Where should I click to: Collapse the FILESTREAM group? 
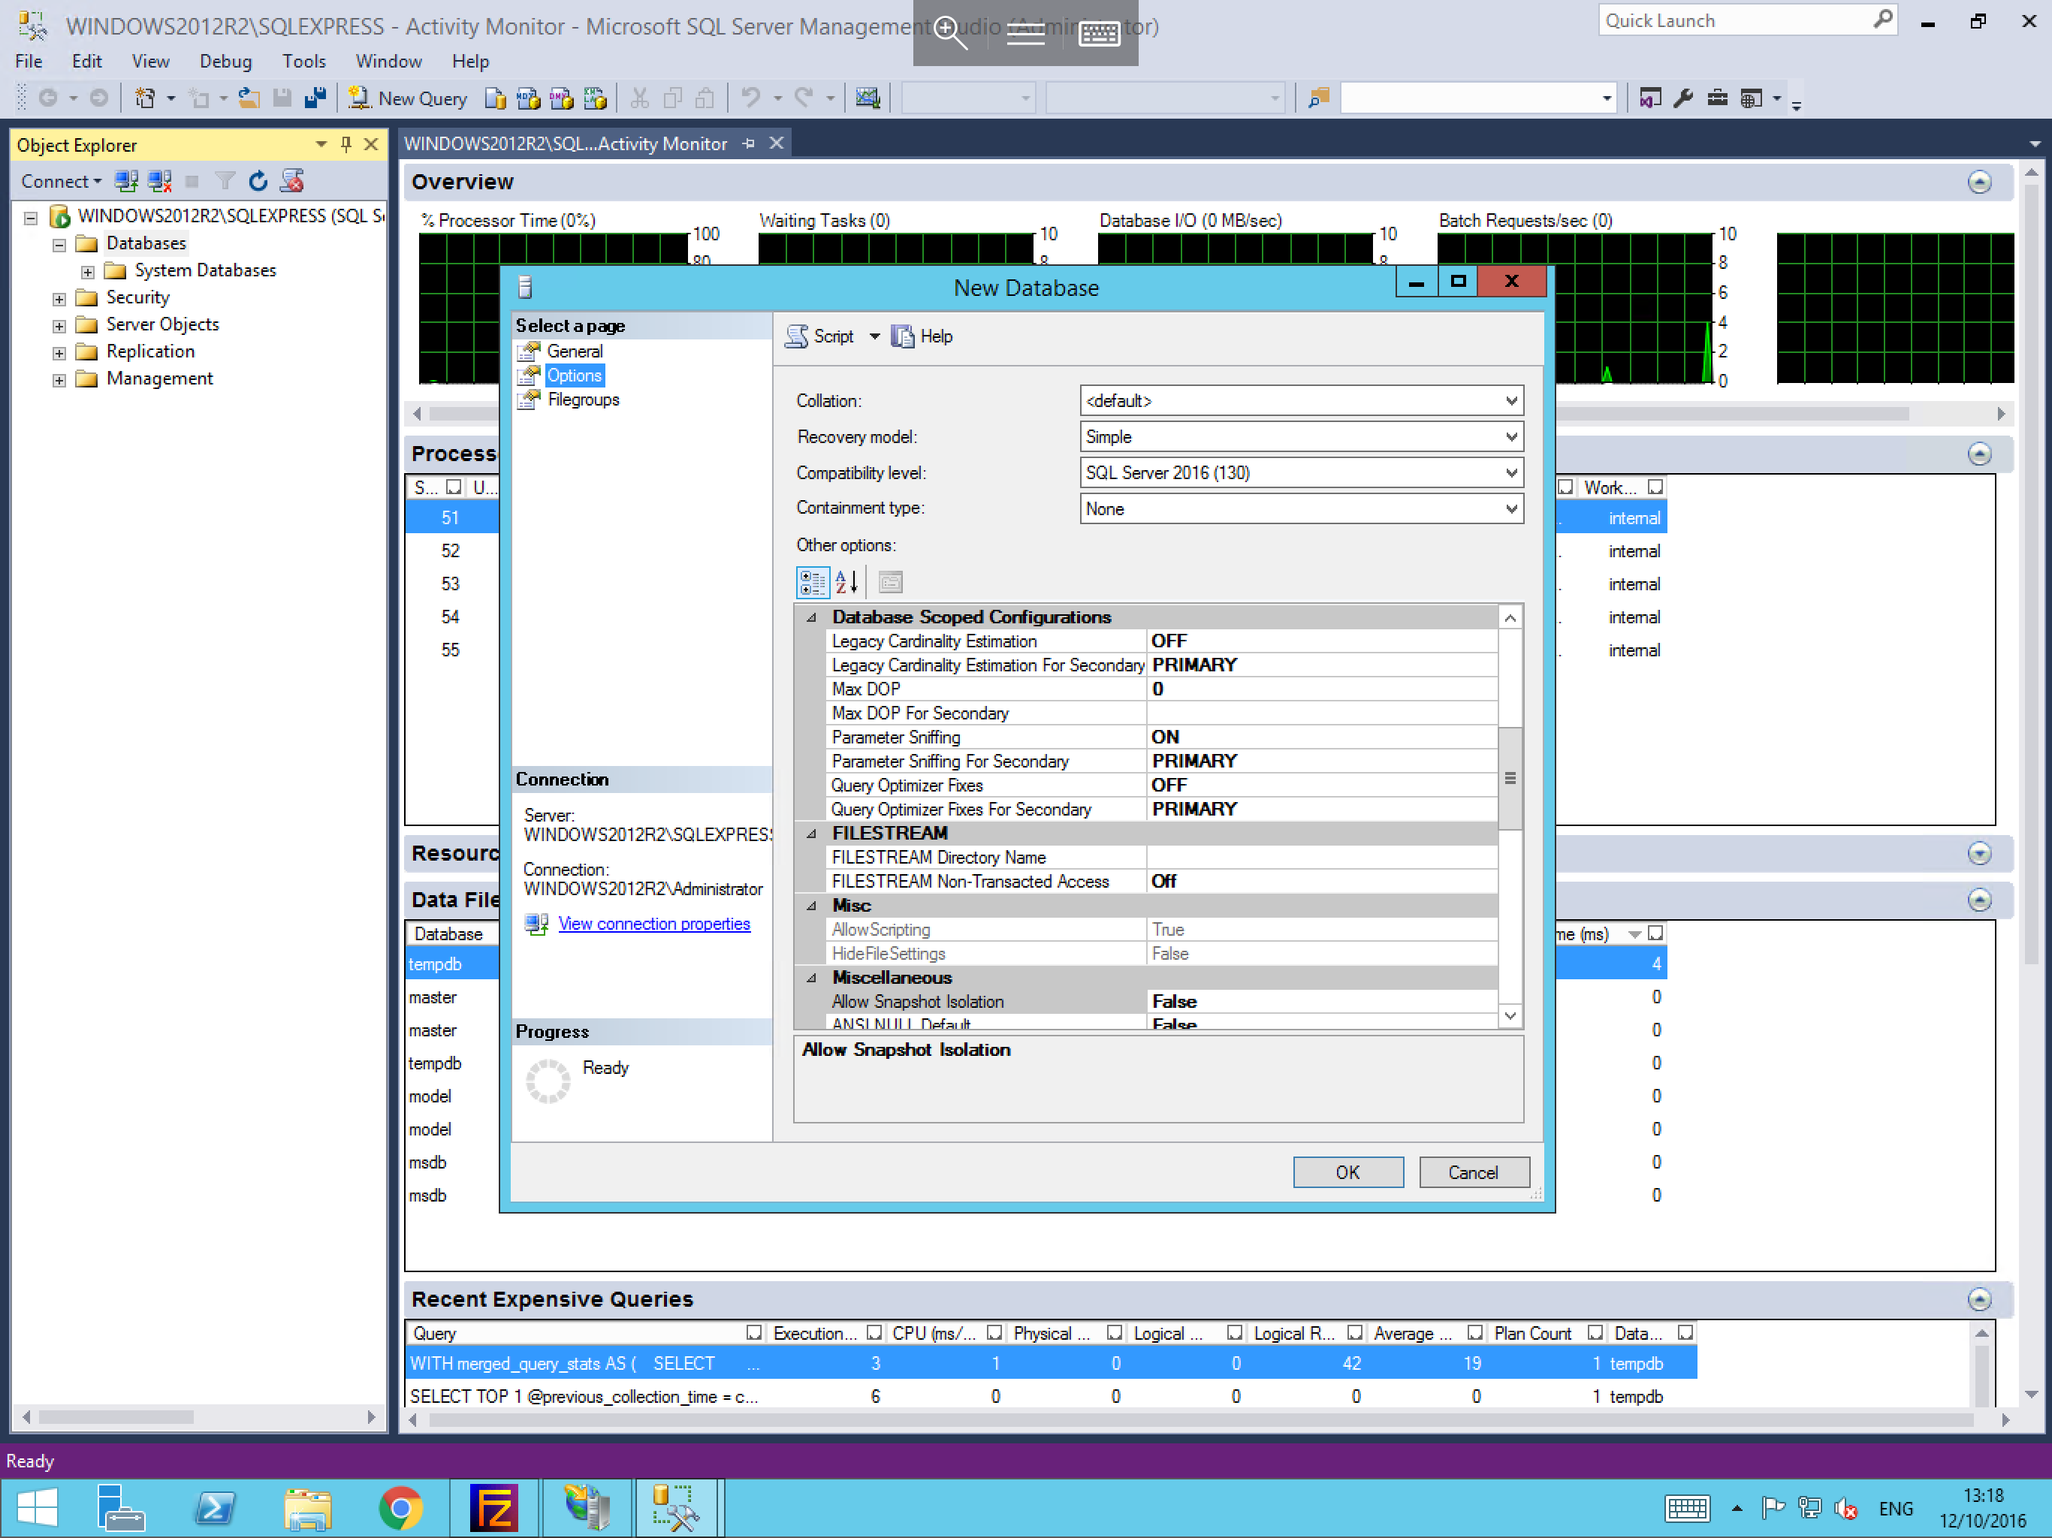(x=812, y=833)
